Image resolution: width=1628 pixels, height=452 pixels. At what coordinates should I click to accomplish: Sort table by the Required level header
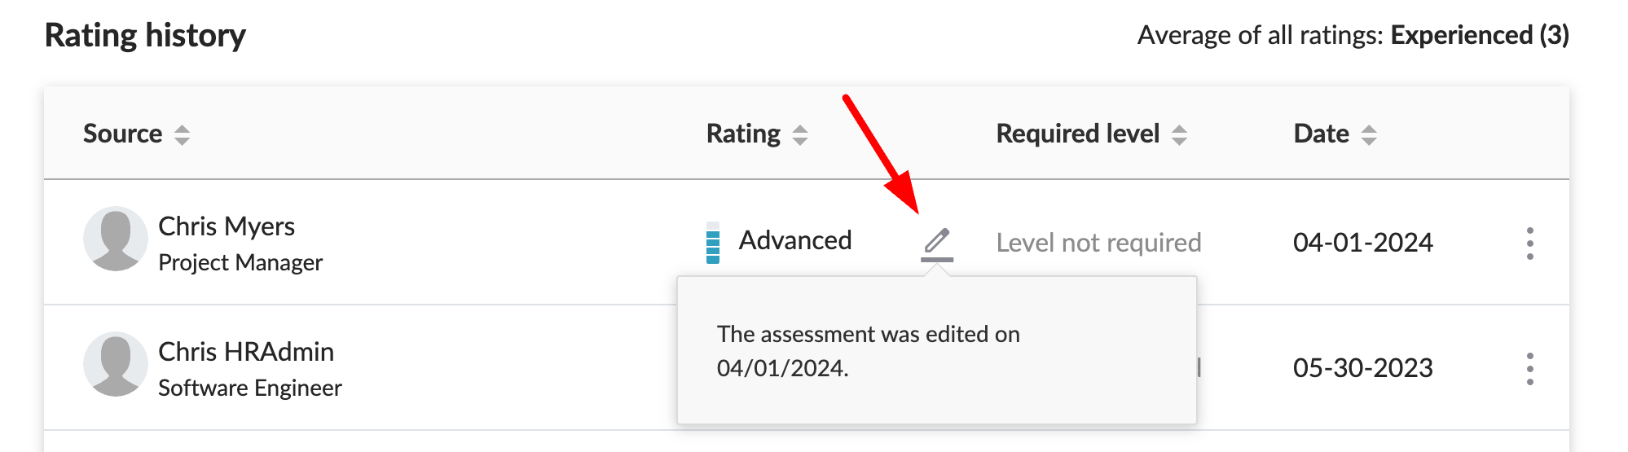click(x=1077, y=134)
